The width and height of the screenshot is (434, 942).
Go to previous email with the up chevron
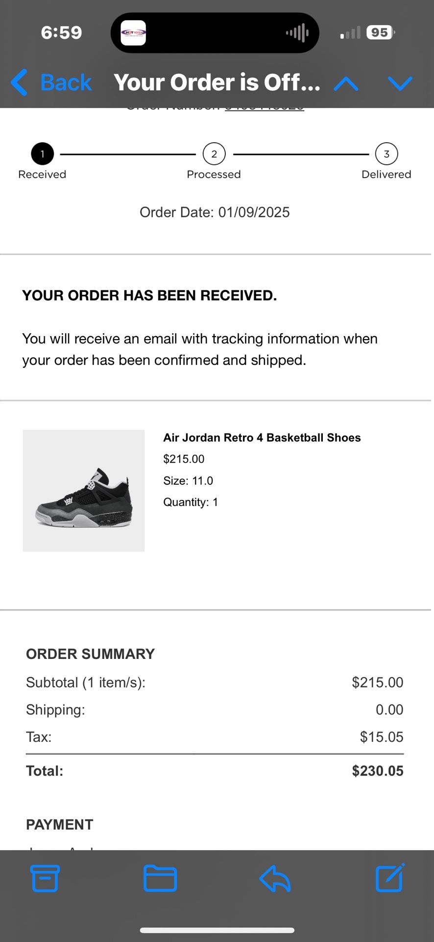tap(345, 83)
